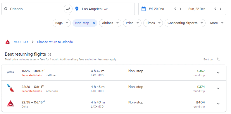Open the Times filter dropdown
Screen dimensions: 231x114
(x=153, y=23)
